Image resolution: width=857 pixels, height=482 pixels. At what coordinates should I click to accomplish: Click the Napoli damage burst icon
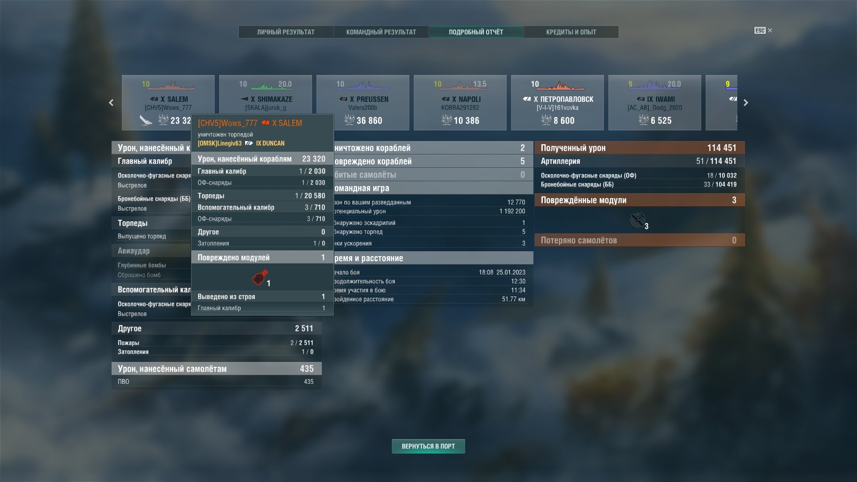[447, 120]
